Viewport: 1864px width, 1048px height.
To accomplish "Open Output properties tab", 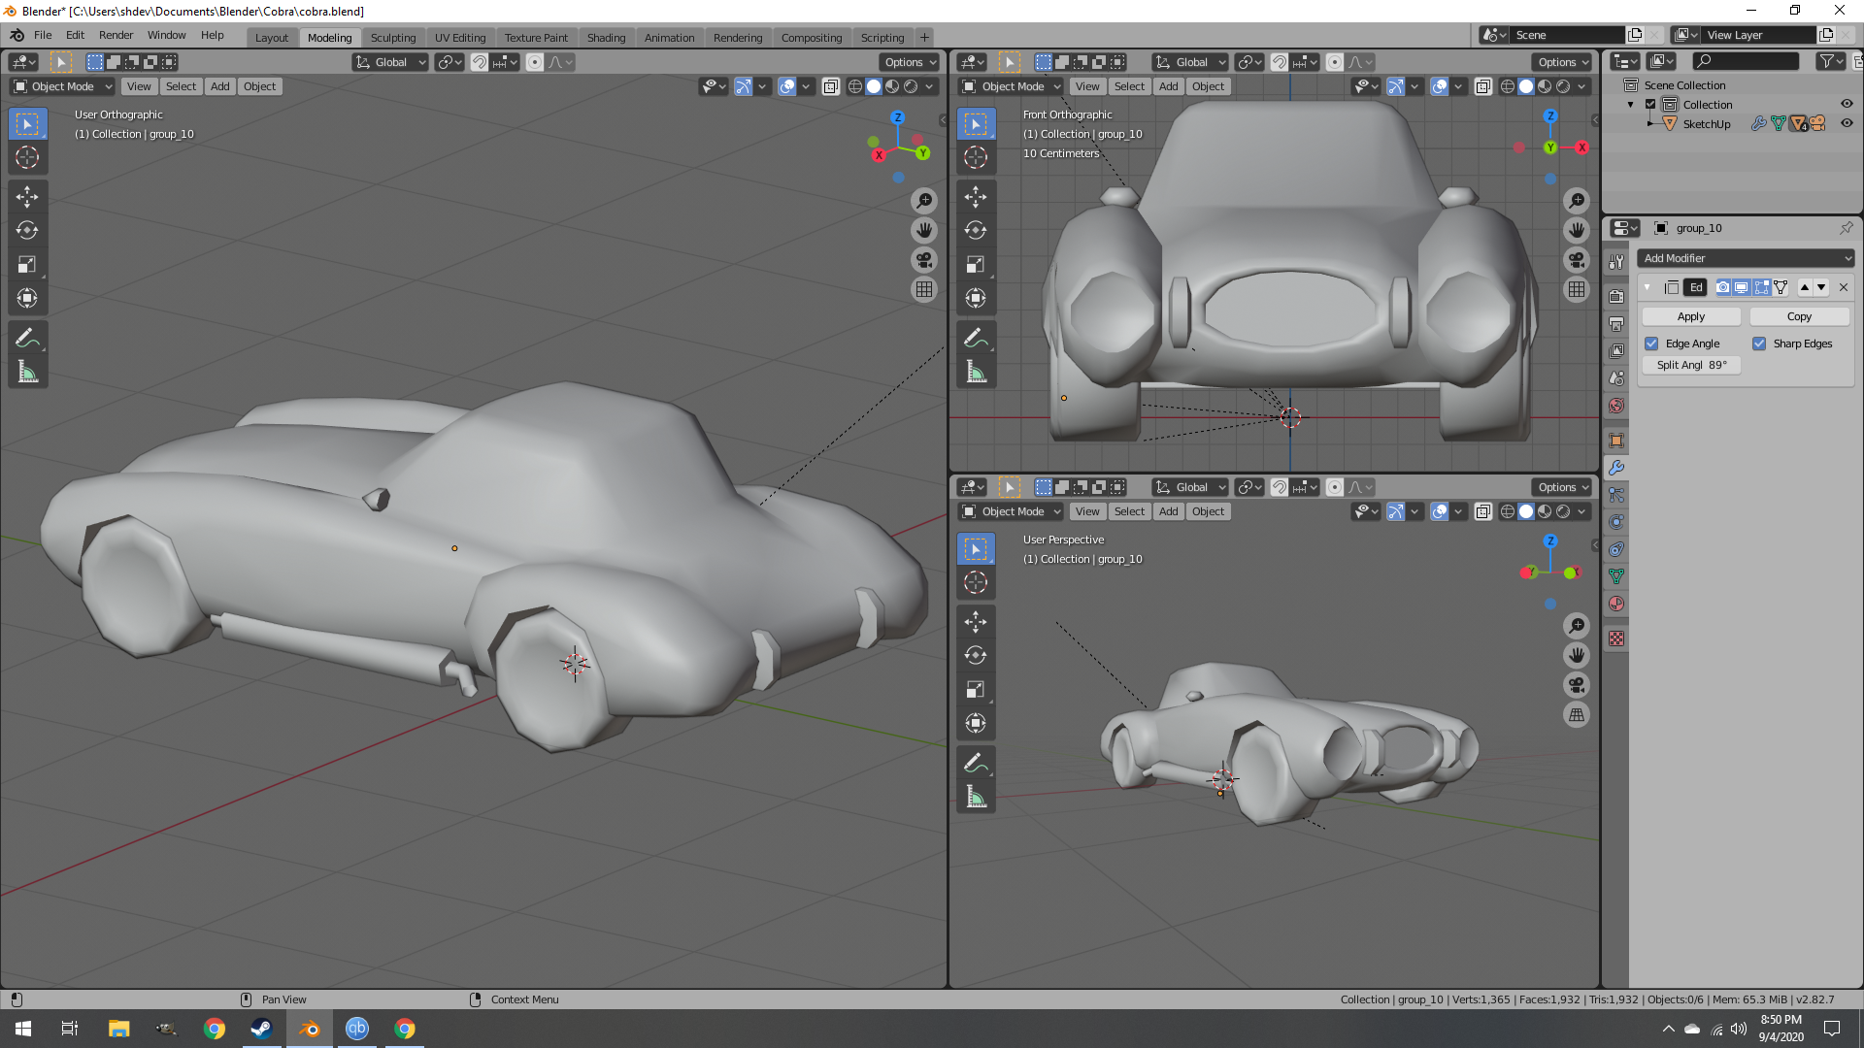I will (x=1616, y=324).
